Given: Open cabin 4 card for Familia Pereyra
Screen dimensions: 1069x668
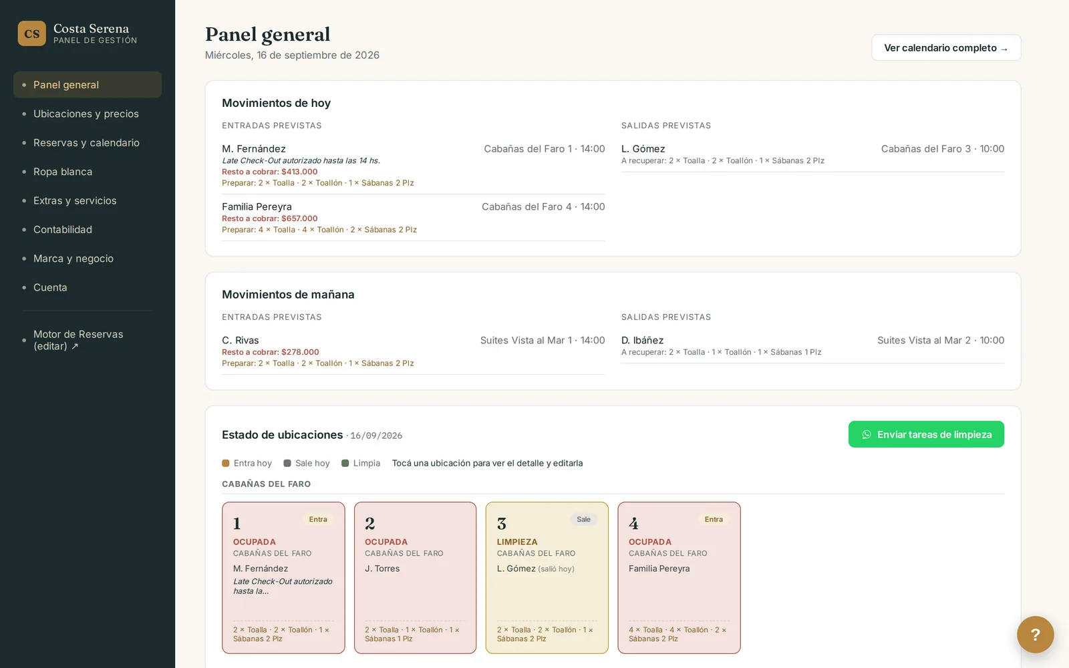Looking at the screenshot, I should (x=679, y=578).
